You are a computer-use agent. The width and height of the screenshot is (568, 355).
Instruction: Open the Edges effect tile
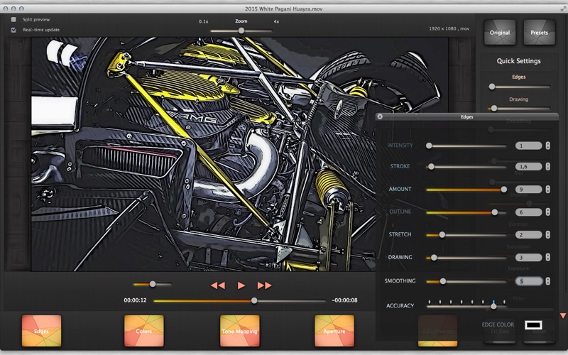coord(42,331)
